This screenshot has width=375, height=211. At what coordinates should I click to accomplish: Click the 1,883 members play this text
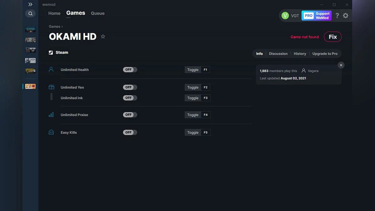pyautogui.click(x=278, y=71)
